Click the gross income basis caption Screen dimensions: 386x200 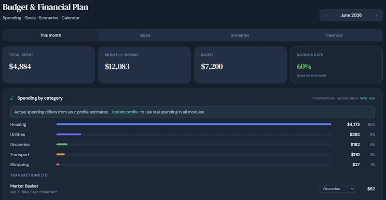coord(311,75)
